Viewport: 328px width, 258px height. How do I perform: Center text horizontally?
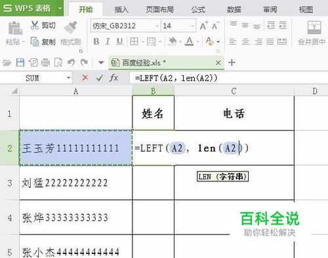pyautogui.click(x=245, y=41)
